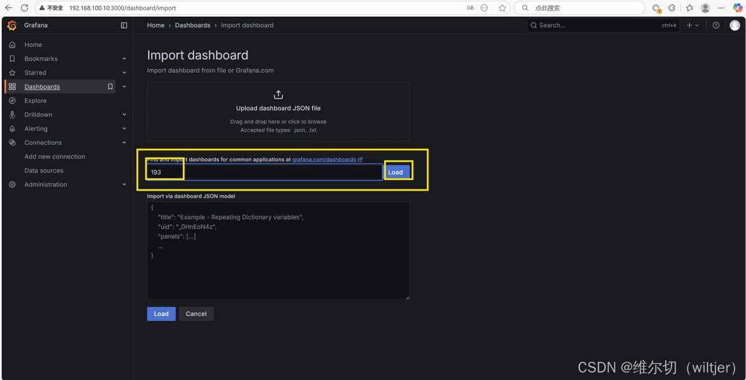Open Alerting in sidebar menu
The width and height of the screenshot is (746, 380).
36,129
